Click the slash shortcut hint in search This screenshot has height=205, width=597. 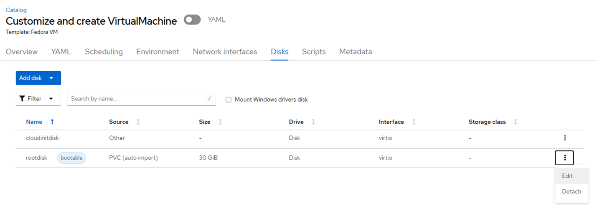click(x=209, y=99)
